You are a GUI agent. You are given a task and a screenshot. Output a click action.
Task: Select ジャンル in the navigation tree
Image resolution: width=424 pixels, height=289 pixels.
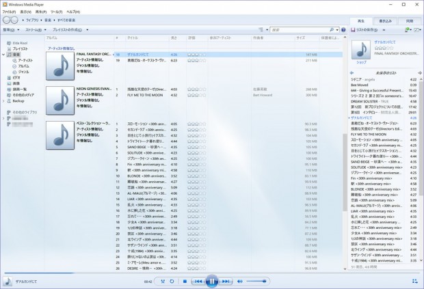23,72
